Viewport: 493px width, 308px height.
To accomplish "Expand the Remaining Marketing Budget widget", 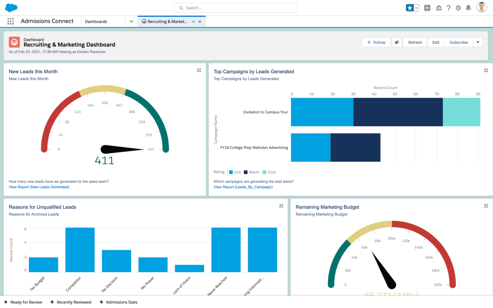I will 486,206.
